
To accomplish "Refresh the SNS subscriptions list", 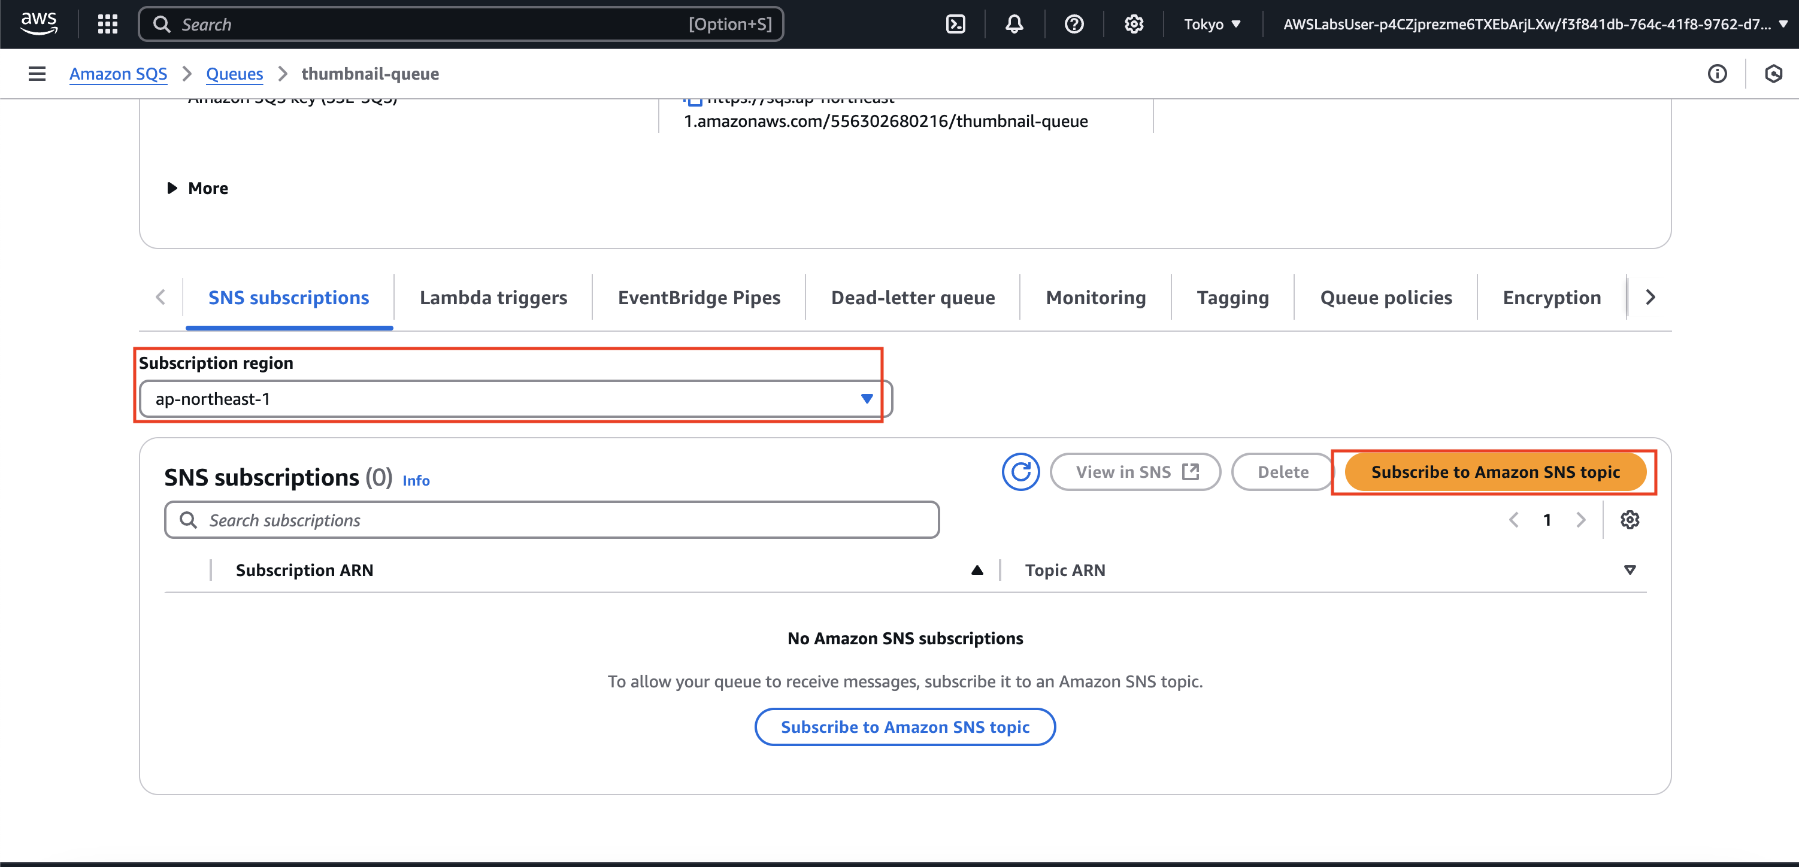I will pyautogui.click(x=1020, y=472).
